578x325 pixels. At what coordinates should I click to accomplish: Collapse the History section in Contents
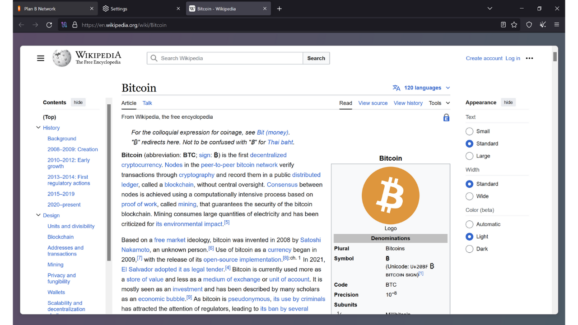tap(38, 127)
